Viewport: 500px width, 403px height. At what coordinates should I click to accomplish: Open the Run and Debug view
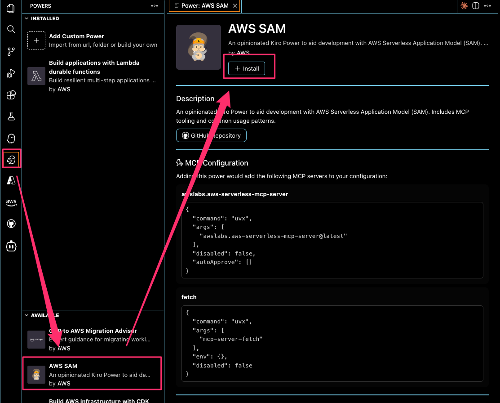(11, 73)
